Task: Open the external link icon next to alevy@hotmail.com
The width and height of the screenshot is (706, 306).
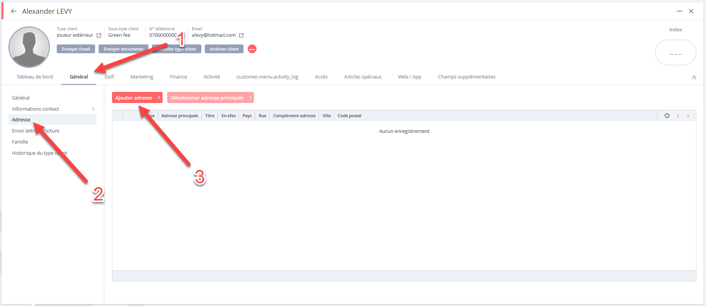Action: tap(241, 35)
